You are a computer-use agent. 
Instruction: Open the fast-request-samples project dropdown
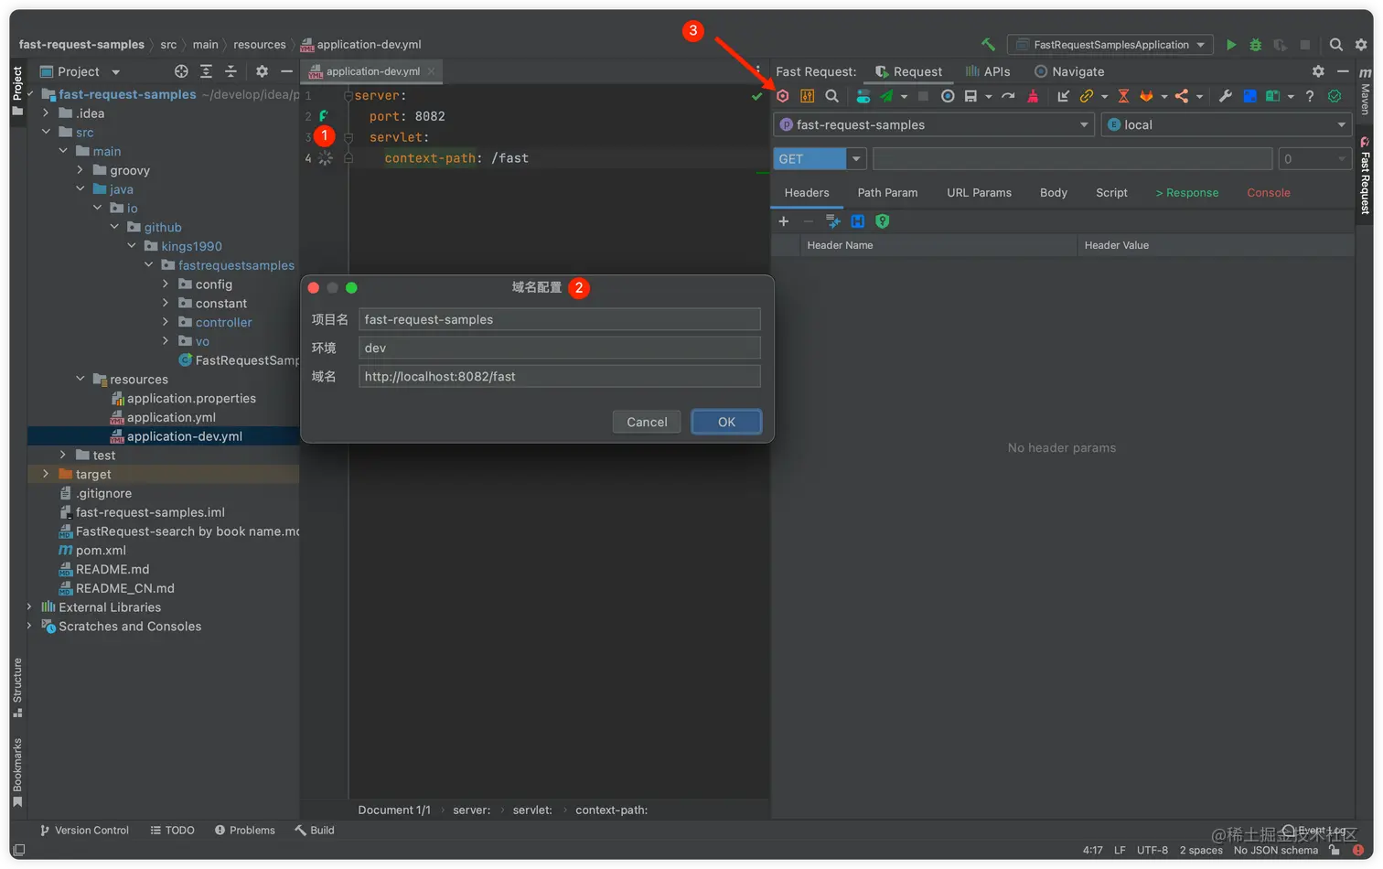point(934,124)
